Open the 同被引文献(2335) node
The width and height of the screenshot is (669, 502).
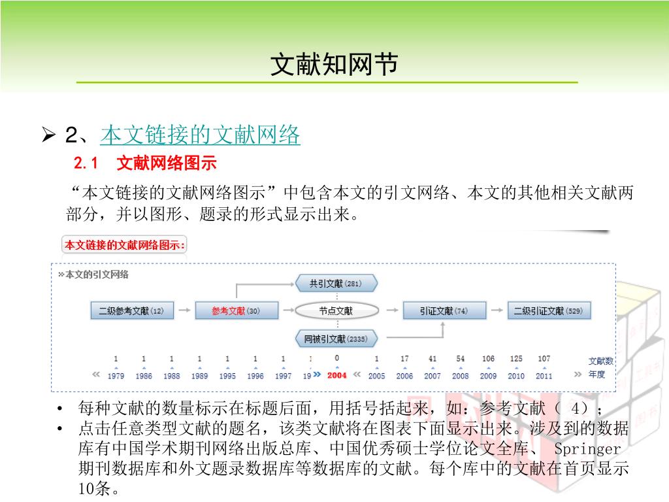pos(336,339)
